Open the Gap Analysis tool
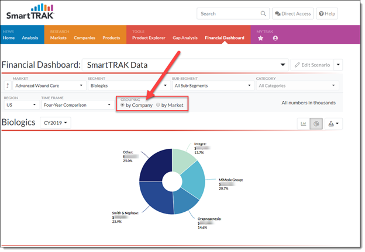This screenshot has width=365, height=252. tap(185, 38)
